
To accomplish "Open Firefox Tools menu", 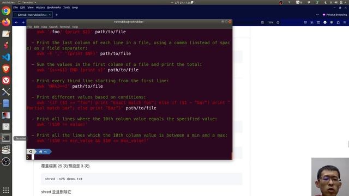I will [67, 8].
